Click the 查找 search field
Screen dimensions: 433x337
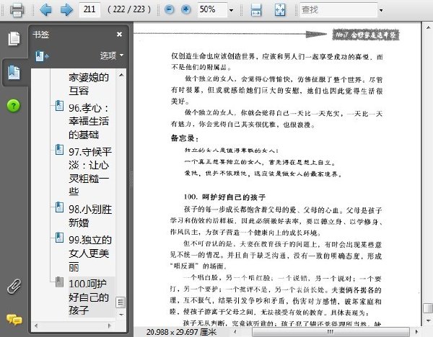pyautogui.click(x=338, y=10)
